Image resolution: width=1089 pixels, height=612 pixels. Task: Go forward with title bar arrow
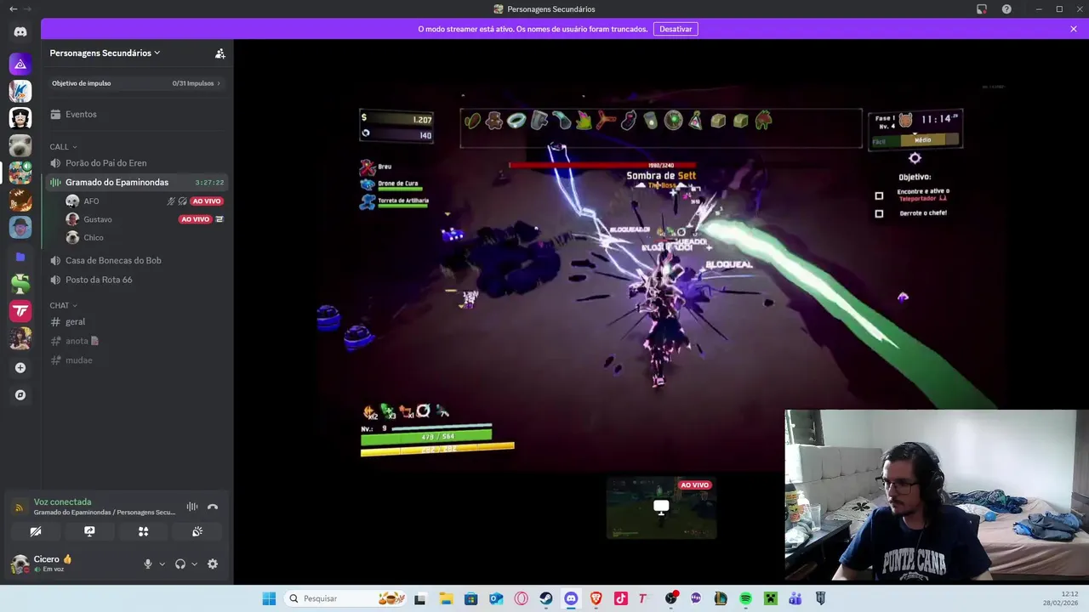click(x=28, y=9)
